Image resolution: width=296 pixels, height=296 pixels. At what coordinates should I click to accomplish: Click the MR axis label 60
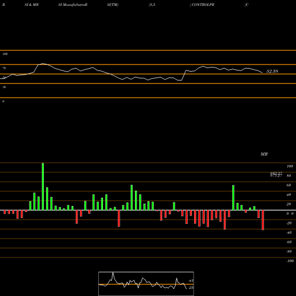coord(288,185)
